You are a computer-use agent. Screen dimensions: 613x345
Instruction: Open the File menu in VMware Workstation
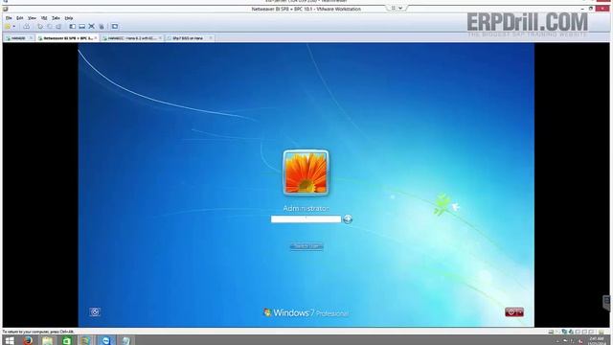[x=9, y=18]
